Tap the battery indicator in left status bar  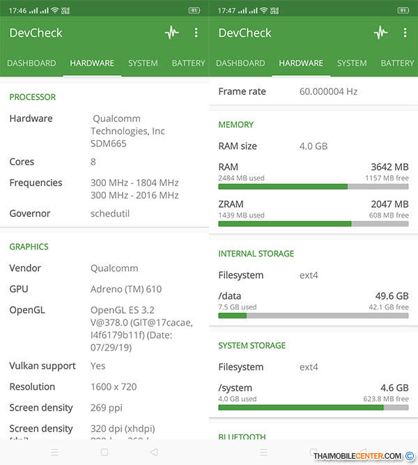click(x=194, y=10)
